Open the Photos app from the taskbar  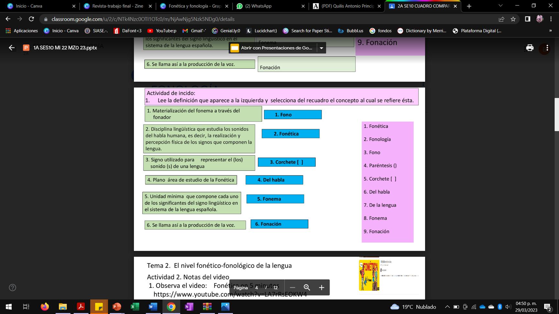(x=225, y=307)
